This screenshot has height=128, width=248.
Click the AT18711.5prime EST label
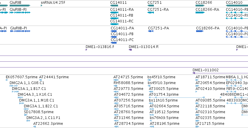click(210, 77)
